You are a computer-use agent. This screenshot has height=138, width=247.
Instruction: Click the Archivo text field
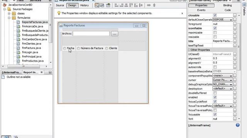pyautogui.click(x=91, y=34)
